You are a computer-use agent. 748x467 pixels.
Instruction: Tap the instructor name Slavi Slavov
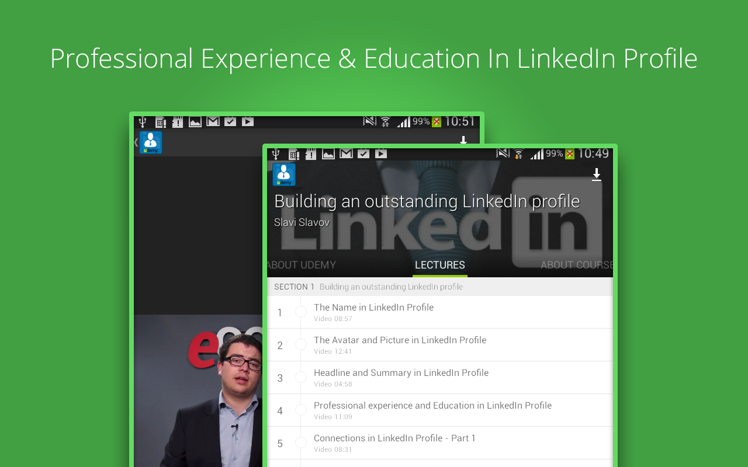(302, 222)
